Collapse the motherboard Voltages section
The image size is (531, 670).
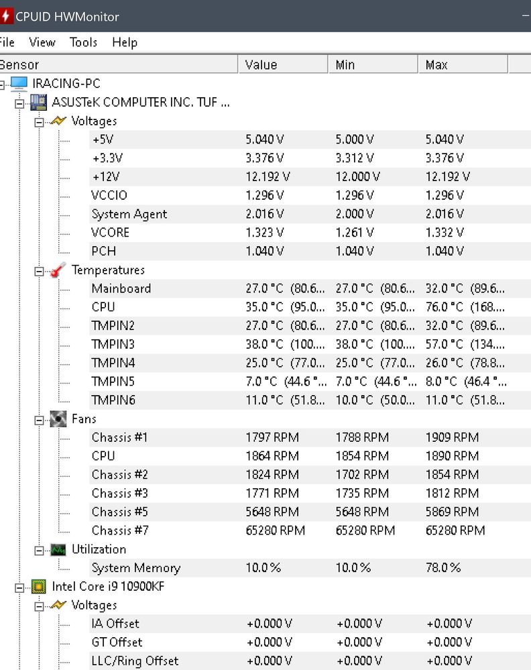[x=40, y=123]
